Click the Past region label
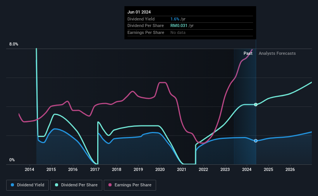This screenshot has height=196, width=318. pyautogui.click(x=248, y=53)
